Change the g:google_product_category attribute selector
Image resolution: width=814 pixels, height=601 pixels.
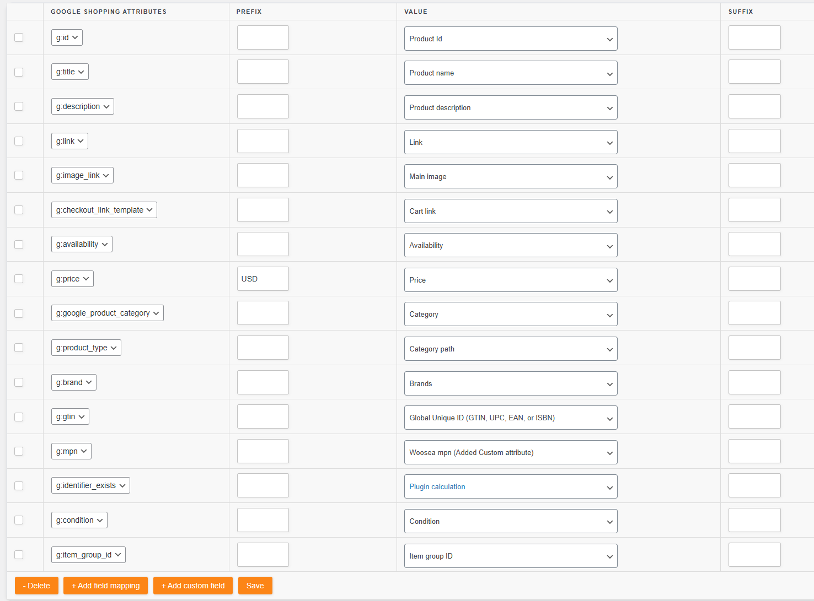(x=107, y=313)
